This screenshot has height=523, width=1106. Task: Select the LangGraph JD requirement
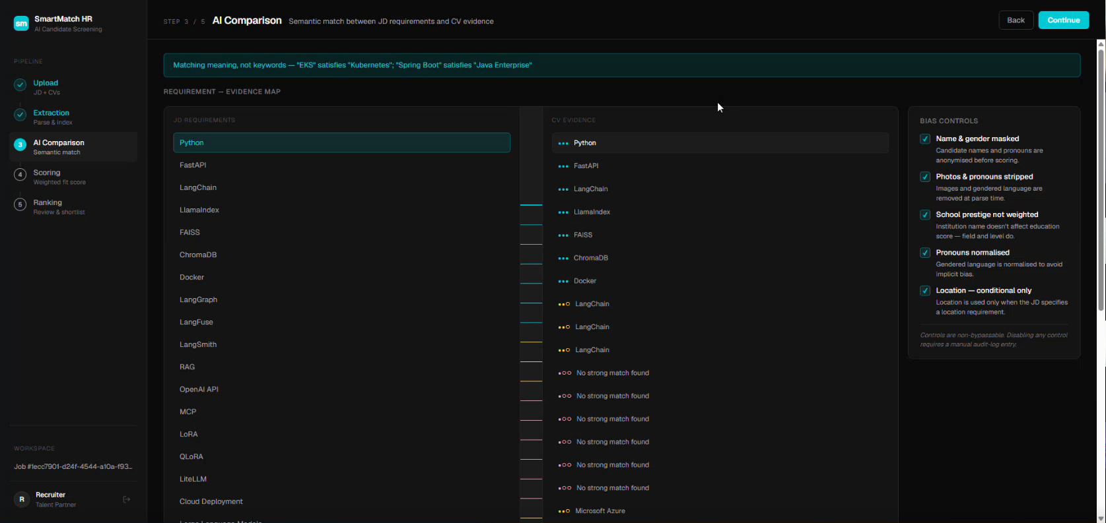point(341,299)
